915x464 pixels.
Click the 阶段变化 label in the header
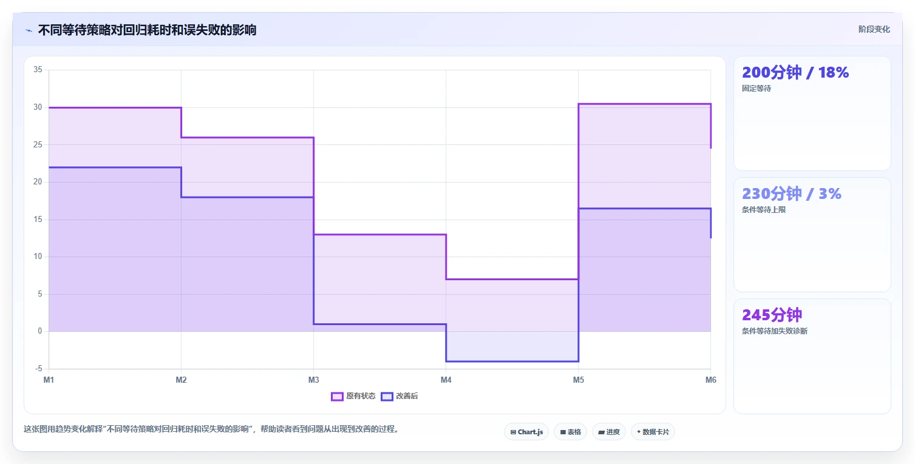point(874,29)
